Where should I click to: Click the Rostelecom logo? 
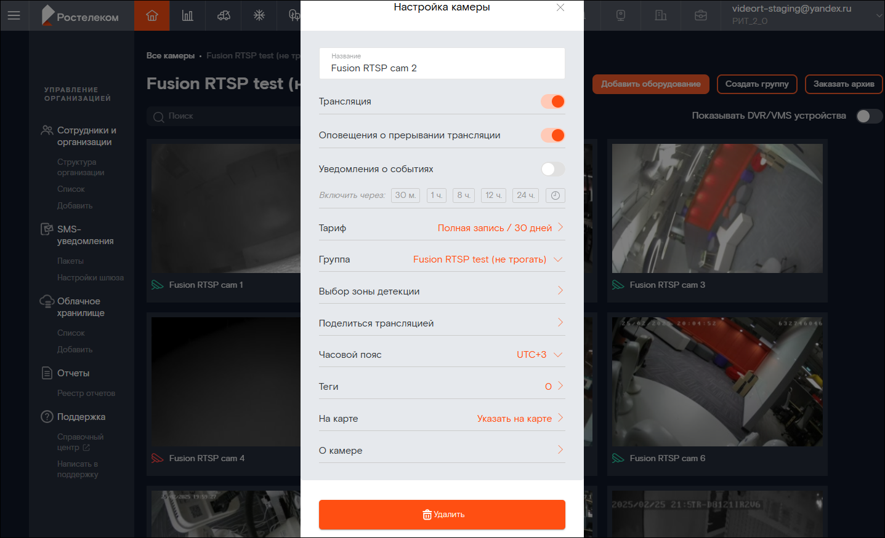click(80, 15)
